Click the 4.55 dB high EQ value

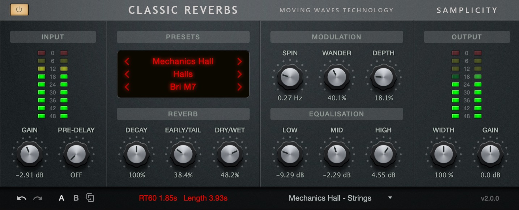point(383,175)
